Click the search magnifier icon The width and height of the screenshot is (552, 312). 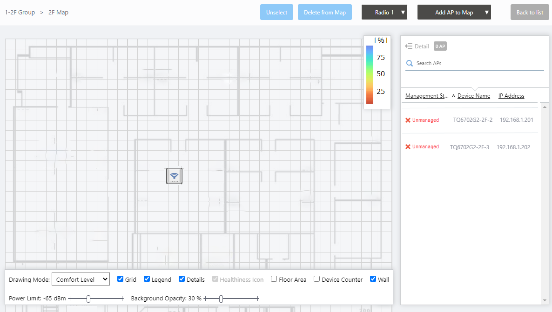click(x=410, y=63)
